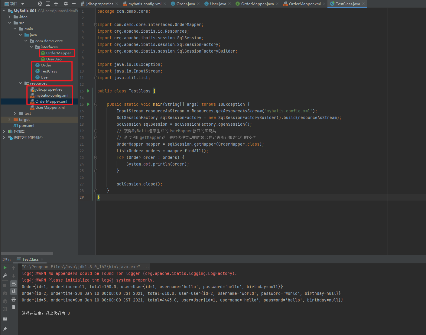Click the print icon in Run console
The image size is (426, 335).
tap(14, 299)
